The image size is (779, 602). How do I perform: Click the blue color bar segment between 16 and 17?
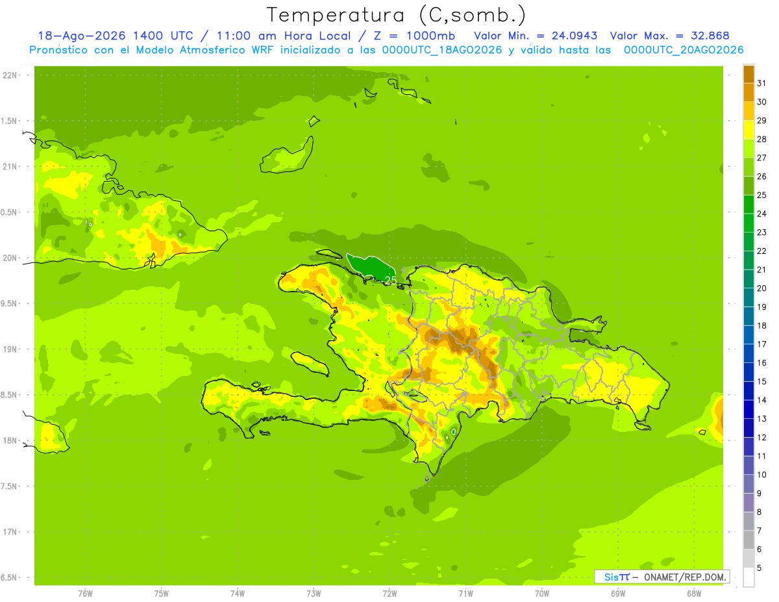click(x=748, y=354)
